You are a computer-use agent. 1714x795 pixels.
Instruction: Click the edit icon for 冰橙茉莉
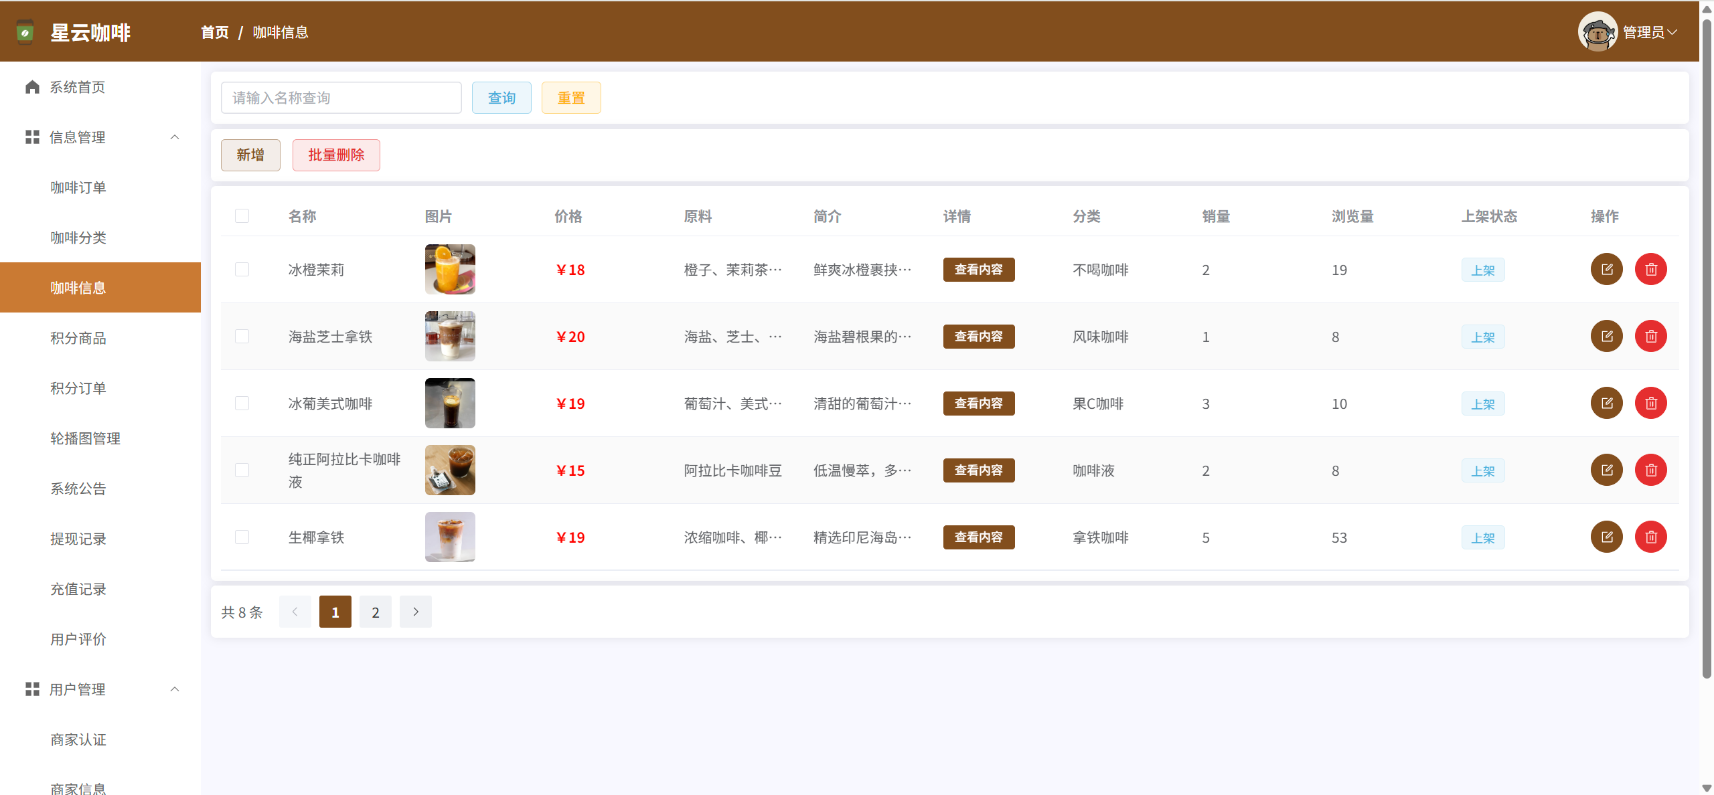click(1606, 270)
